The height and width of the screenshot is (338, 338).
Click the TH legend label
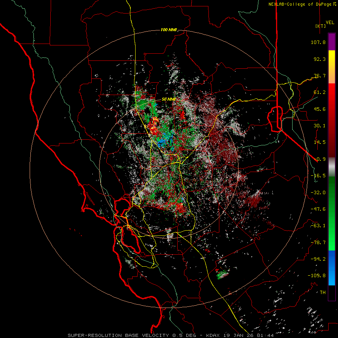(323, 293)
